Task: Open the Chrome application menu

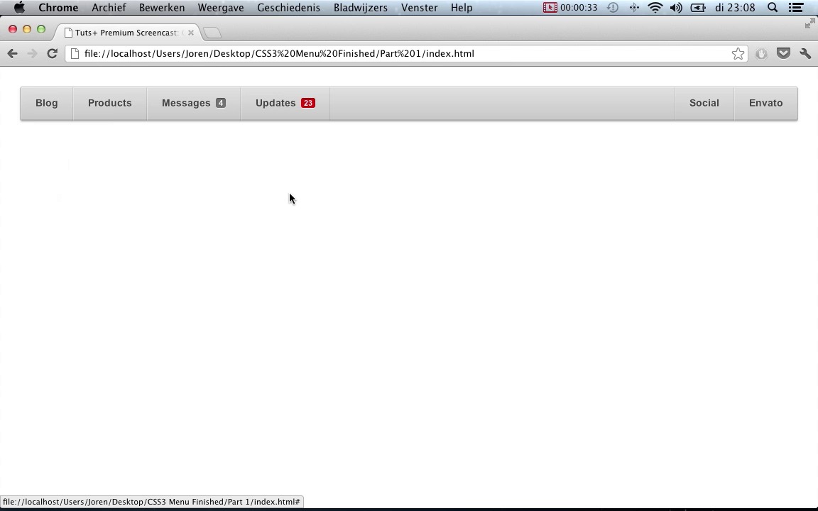Action: 58,7
